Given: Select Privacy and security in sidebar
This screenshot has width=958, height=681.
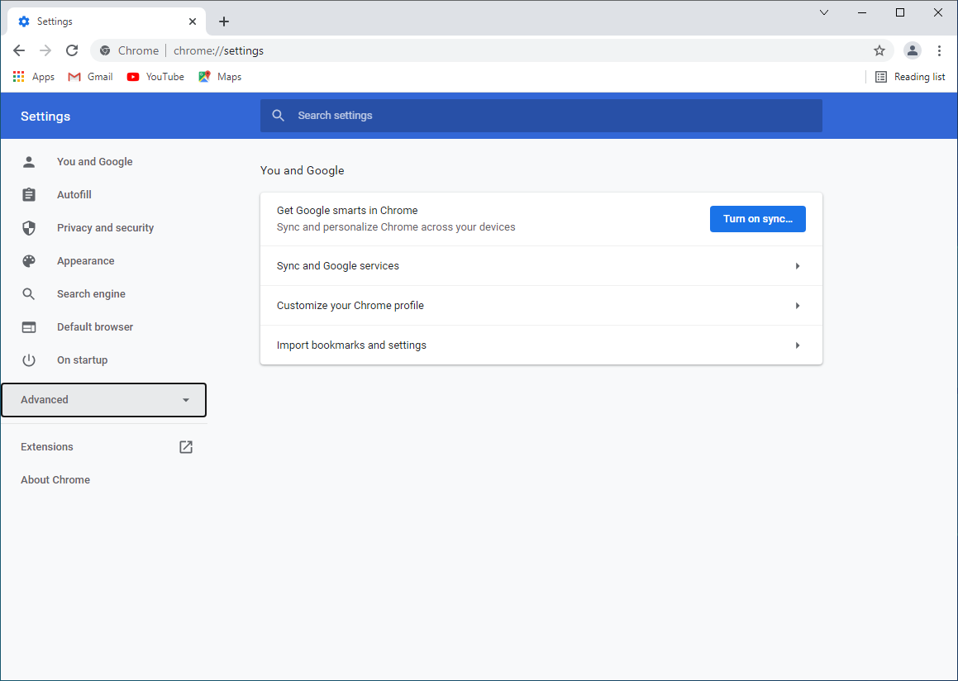Looking at the screenshot, I should (105, 228).
